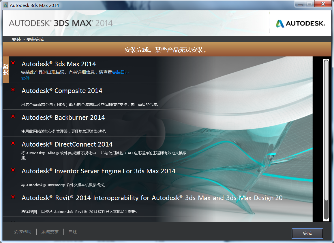Click the red X for Inventor Server Engine

pyautogui.click(x=13, y=170)
